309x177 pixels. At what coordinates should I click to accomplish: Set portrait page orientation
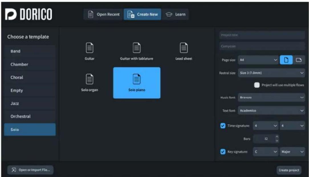point(286,60)
